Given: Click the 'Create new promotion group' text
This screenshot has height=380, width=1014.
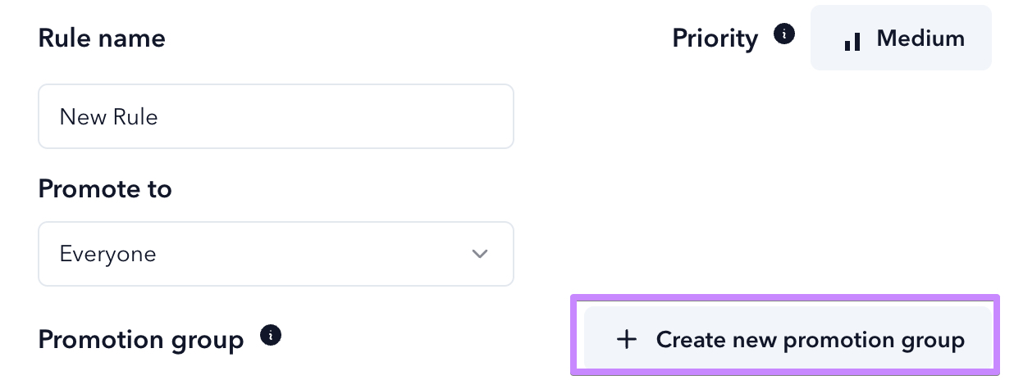Looking at the screenshot, I should click(x=811, y=339).
